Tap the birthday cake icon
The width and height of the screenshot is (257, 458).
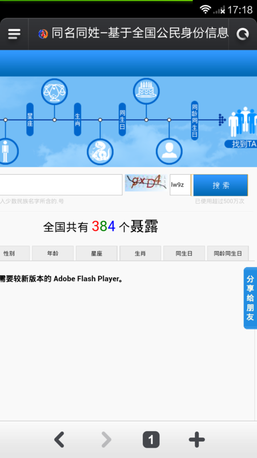146,91
